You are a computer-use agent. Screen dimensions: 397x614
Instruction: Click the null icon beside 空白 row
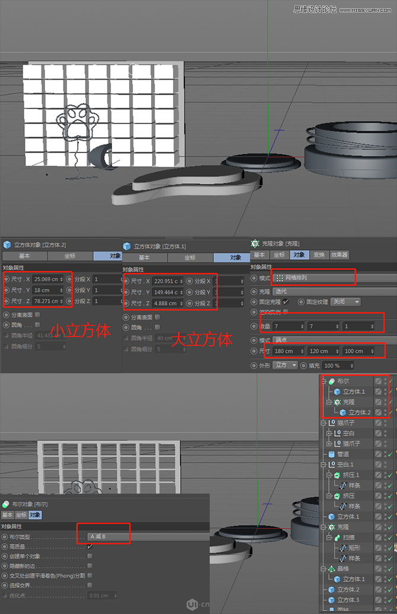pyautogui.click(x=338, y=433)
